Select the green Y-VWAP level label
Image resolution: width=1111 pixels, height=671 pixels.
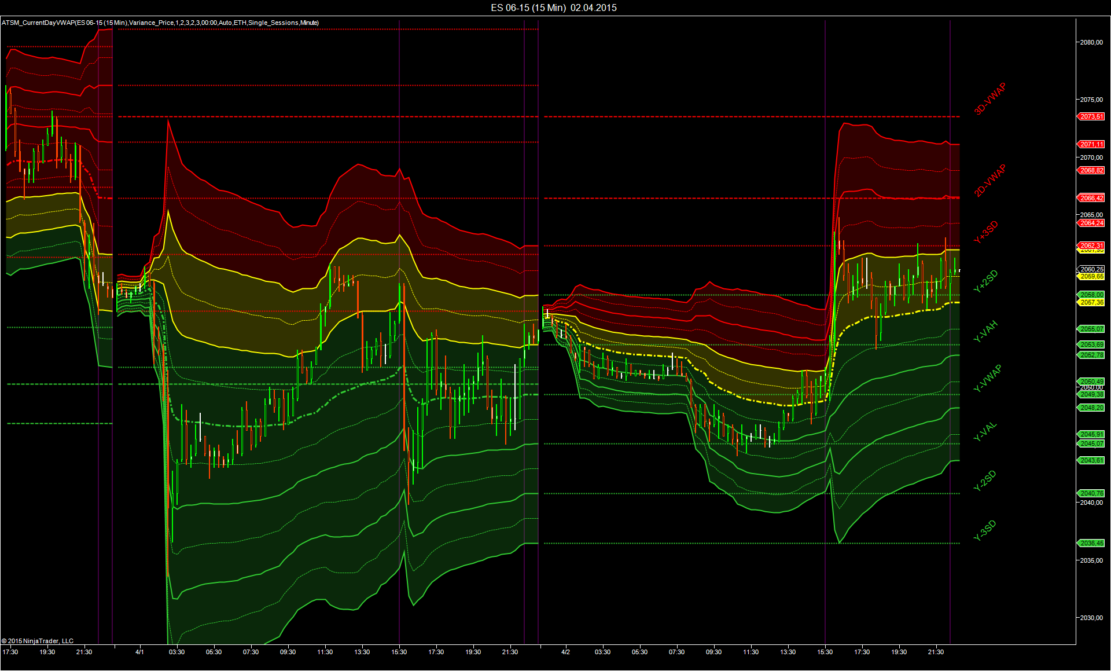coord(987,379)
